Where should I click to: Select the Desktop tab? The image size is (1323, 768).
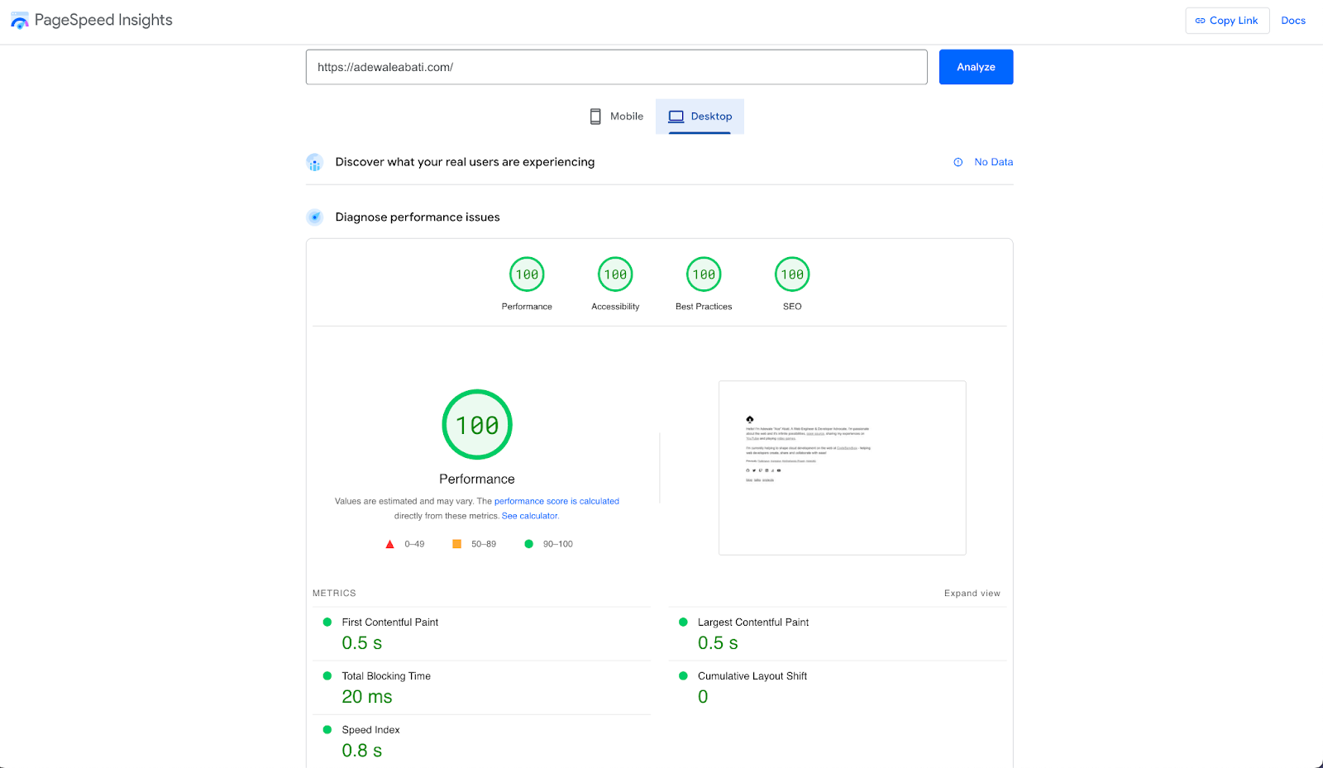pyautogui.click(x=700, y=117)
